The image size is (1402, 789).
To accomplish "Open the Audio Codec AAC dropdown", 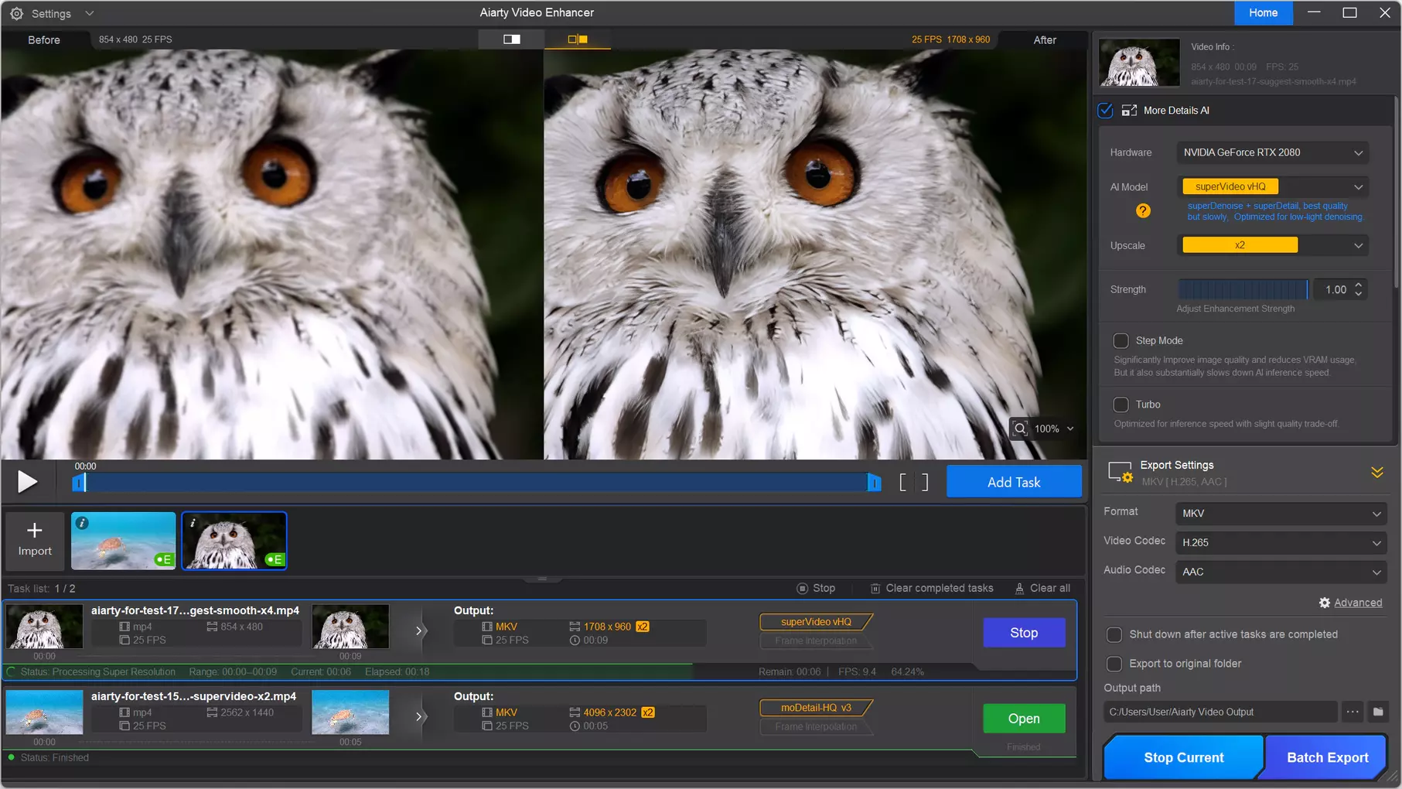I will 1281,572.
